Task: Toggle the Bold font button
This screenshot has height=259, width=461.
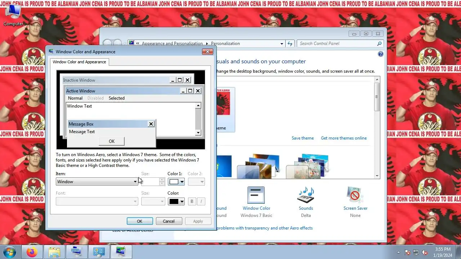Action: [192, 201]
